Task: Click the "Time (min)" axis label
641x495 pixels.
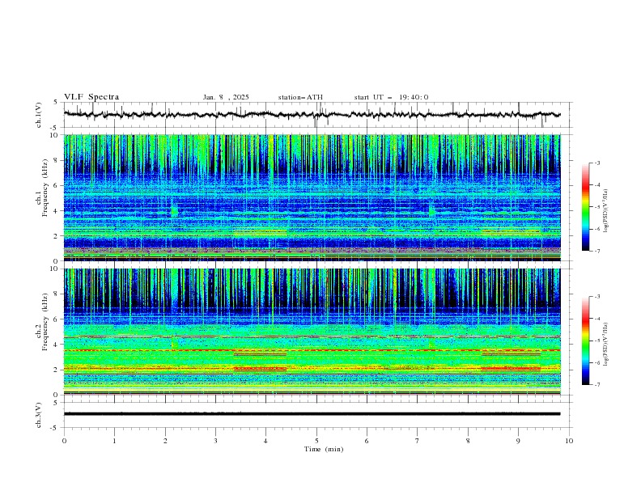Action: (324, 449)
